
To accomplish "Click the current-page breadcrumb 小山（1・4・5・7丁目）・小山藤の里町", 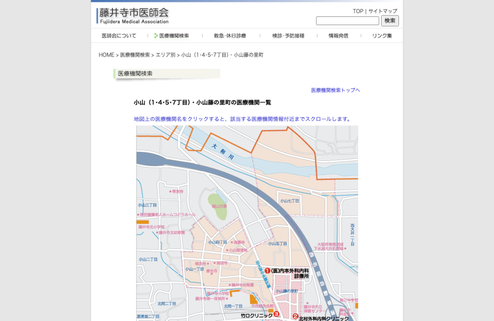I will click(x=222, y=55).
